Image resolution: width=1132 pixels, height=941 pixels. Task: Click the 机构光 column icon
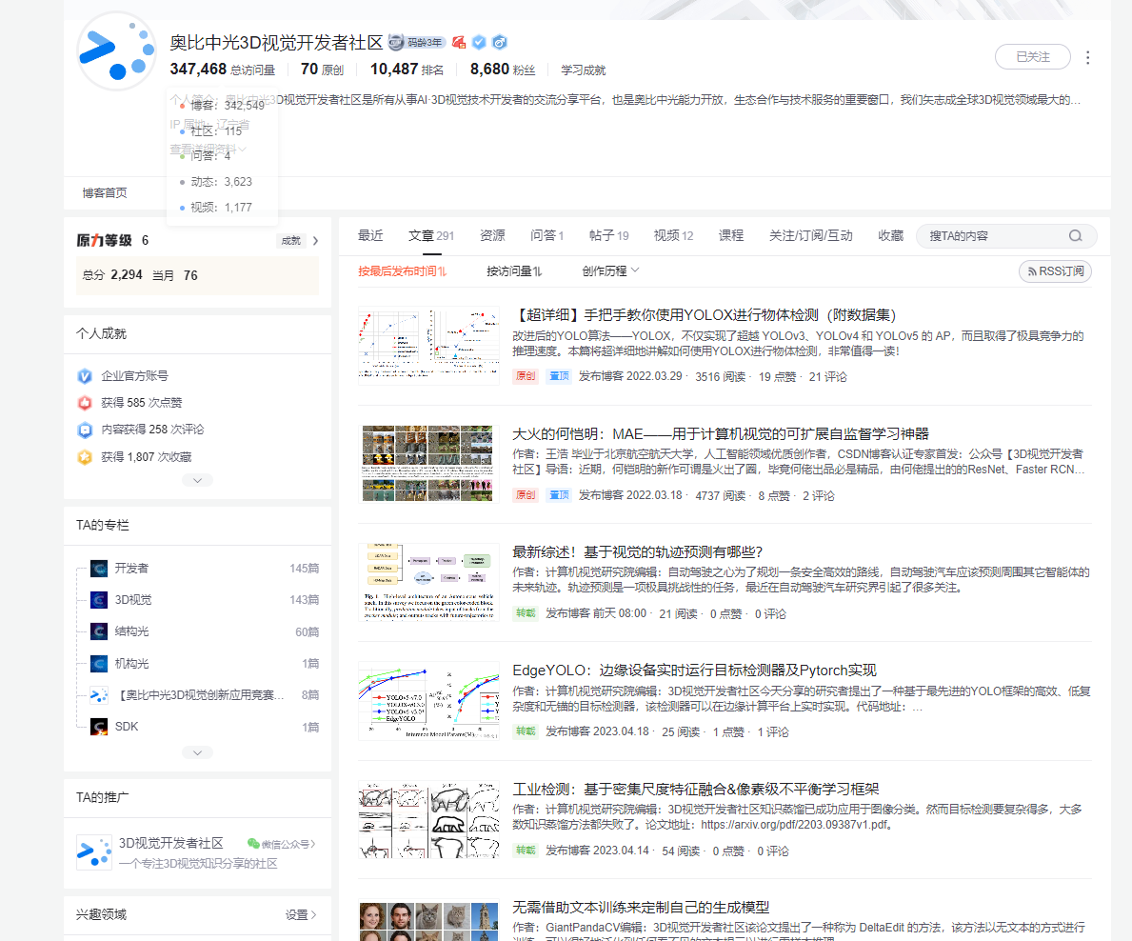[99, 664]
